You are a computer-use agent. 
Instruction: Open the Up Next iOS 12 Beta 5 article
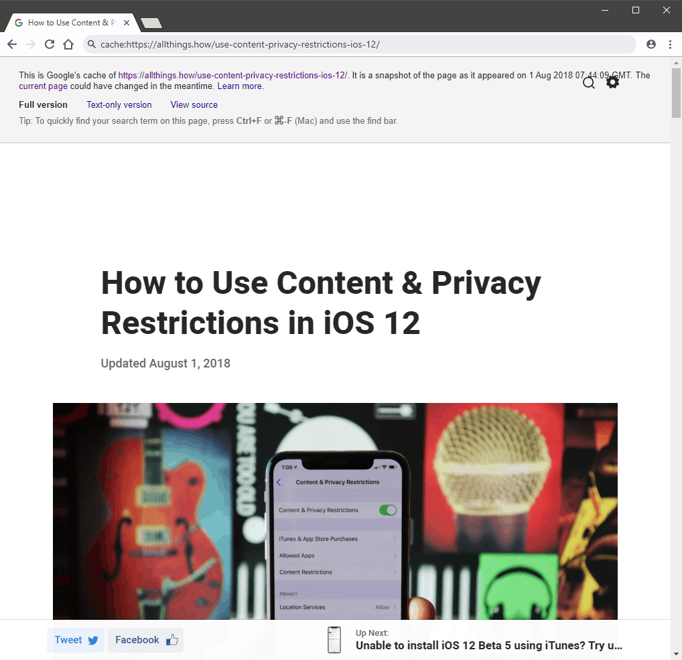[489, 646]
